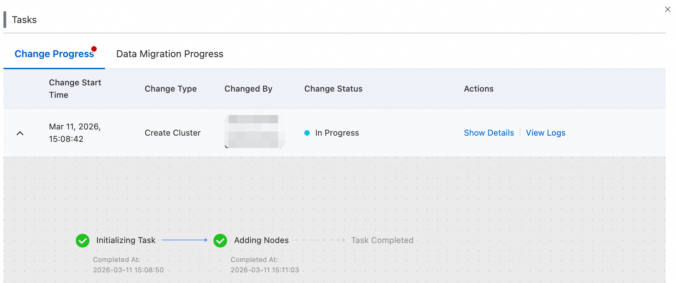This screenshot has width=676, height=283.
Task: Click the Initializing Task step label
Action: [x=126, y=240]
